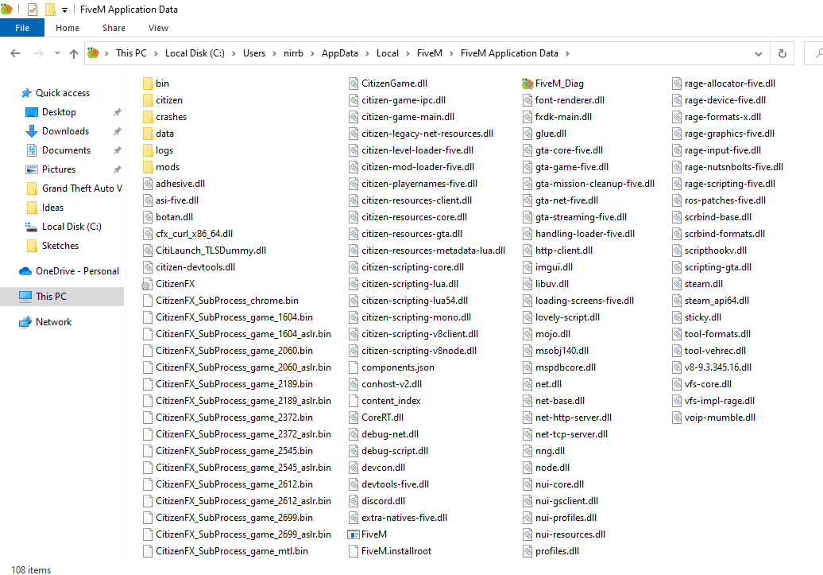This screenshot has width=823, height=575.
Task: Open the File ribbon tab
Action: 22,28
